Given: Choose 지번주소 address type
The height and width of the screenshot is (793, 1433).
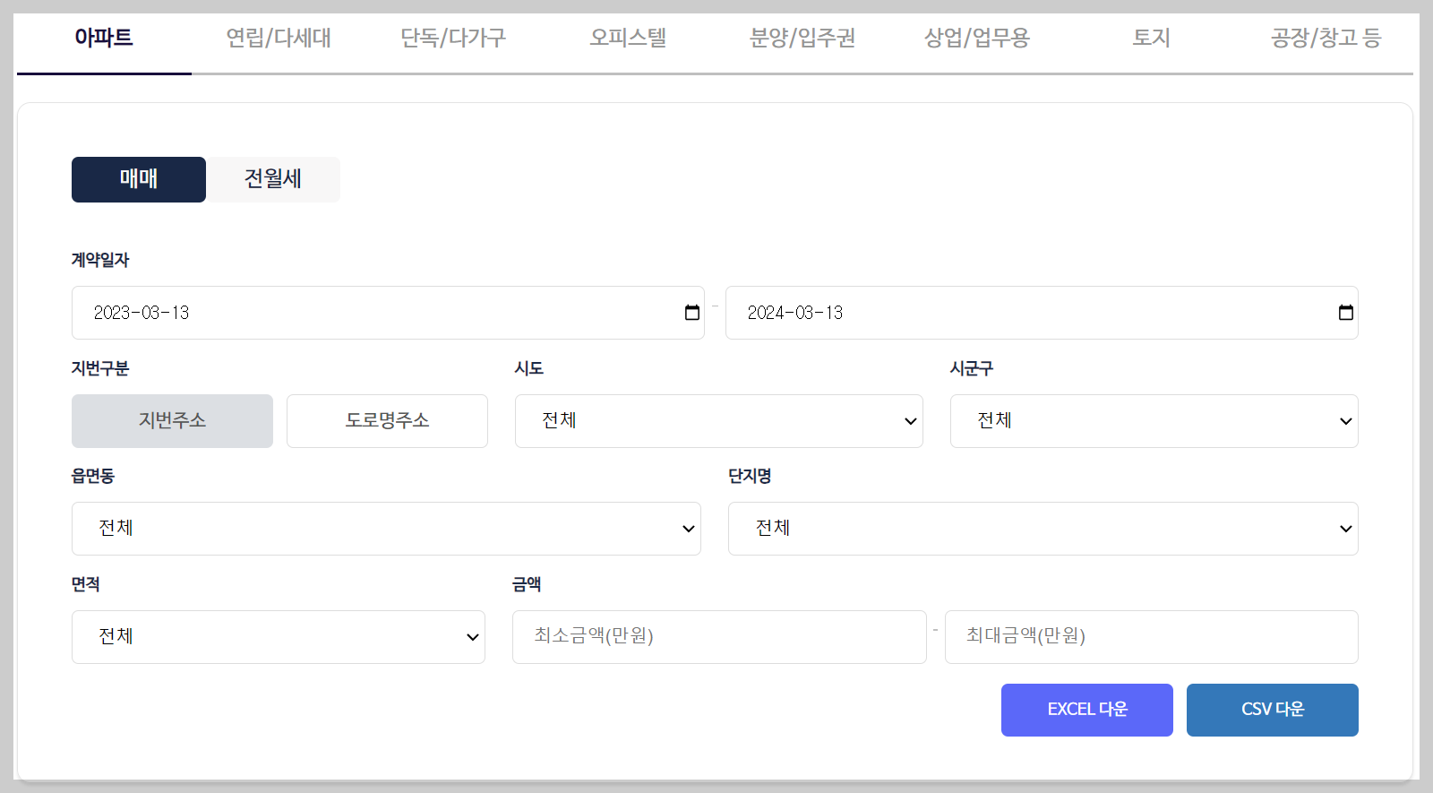Looking at the screenshot, I should pos(172,421).
